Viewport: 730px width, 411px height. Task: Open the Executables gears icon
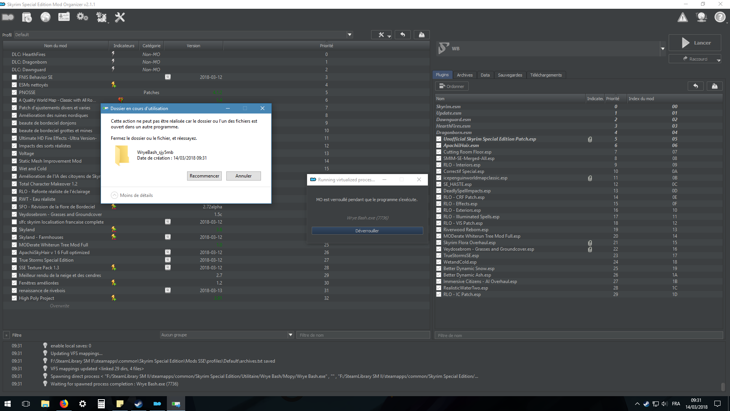[x=82, y=17]
